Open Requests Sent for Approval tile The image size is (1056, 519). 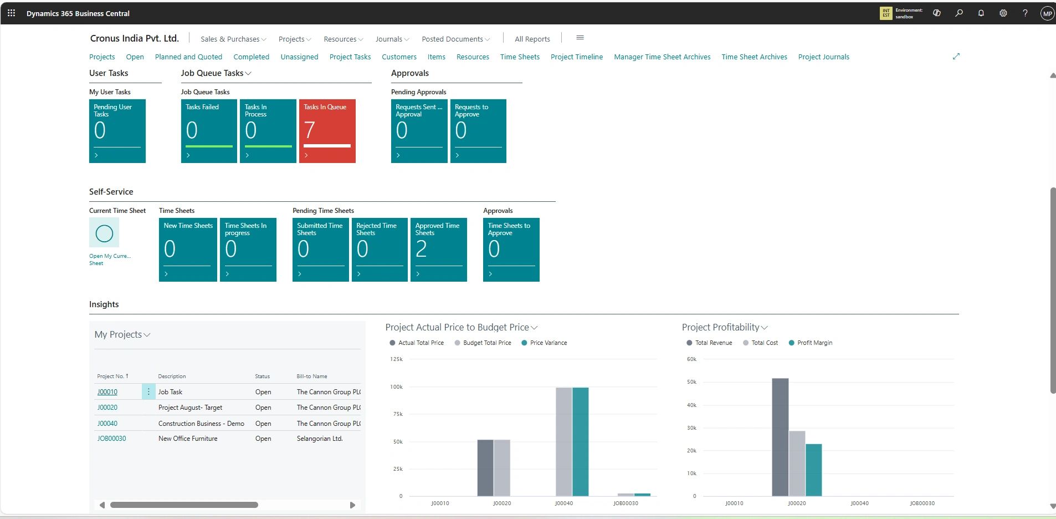419,131
